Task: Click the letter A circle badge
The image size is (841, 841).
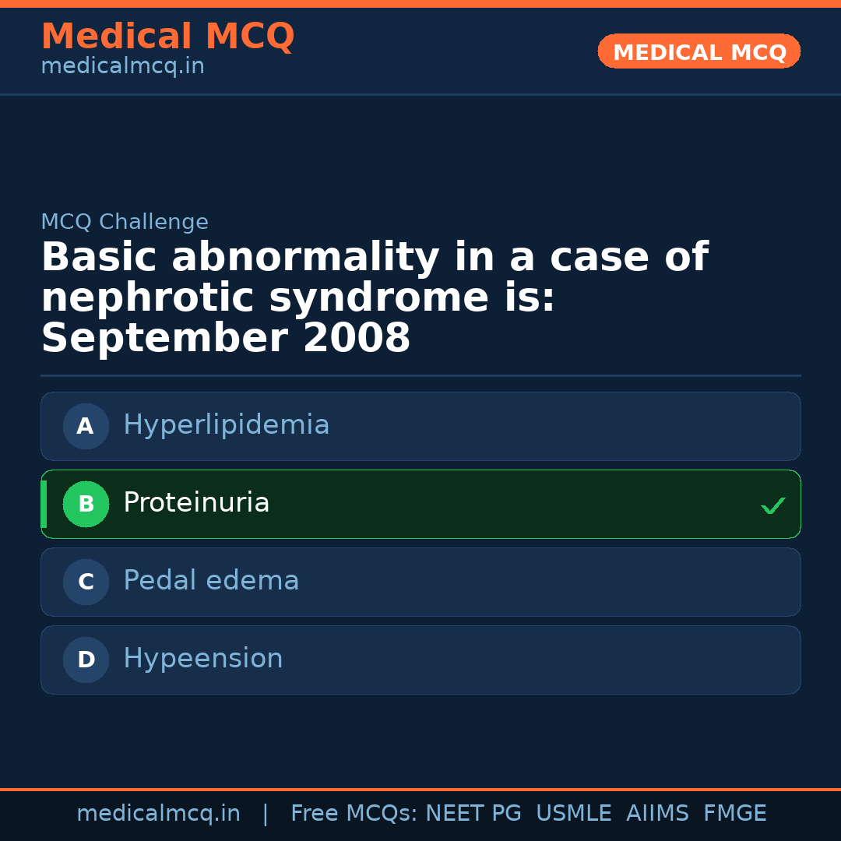Action: (86, 426)
